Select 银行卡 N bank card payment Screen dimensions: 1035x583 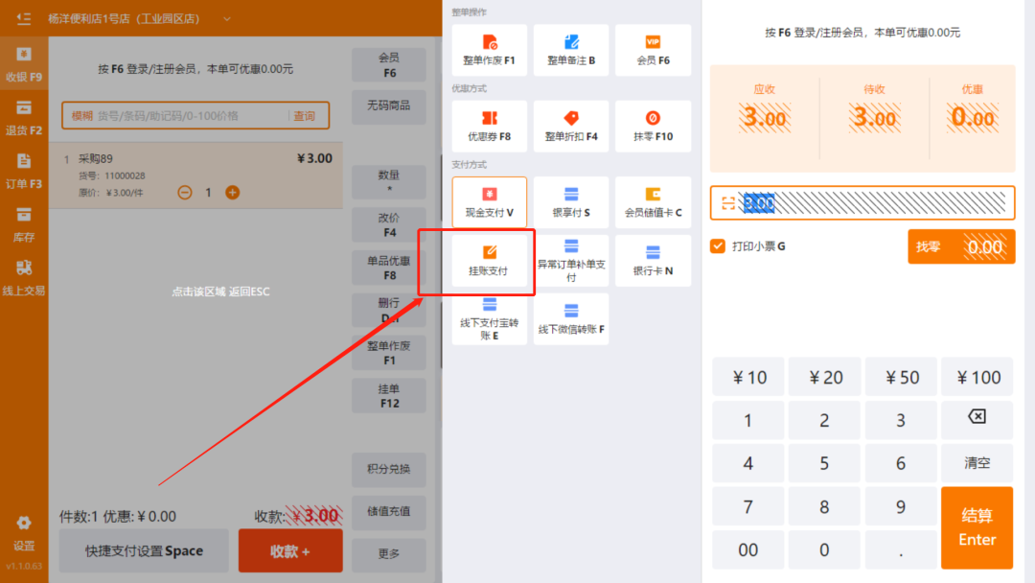pos(653,261)
